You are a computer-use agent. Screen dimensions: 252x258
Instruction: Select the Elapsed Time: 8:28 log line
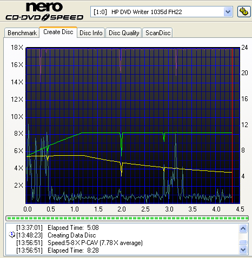tap(57, 250)
